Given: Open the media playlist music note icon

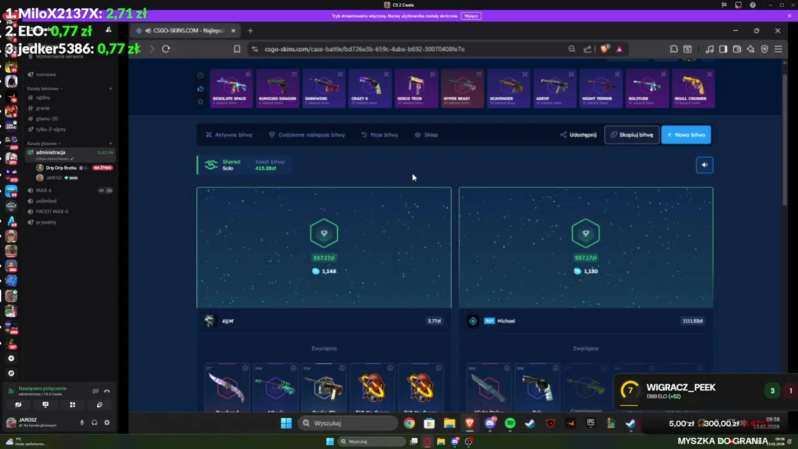Looking at the screenshot, I should (710, 49).
